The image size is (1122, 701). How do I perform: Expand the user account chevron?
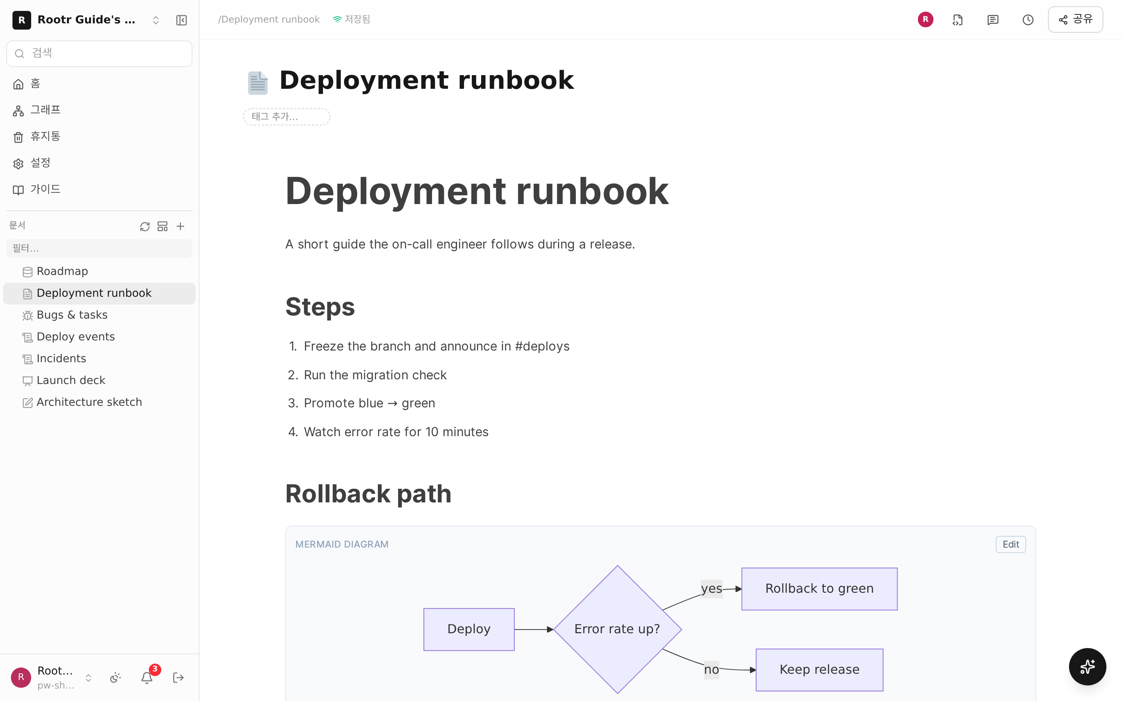[x=88, y=678]
